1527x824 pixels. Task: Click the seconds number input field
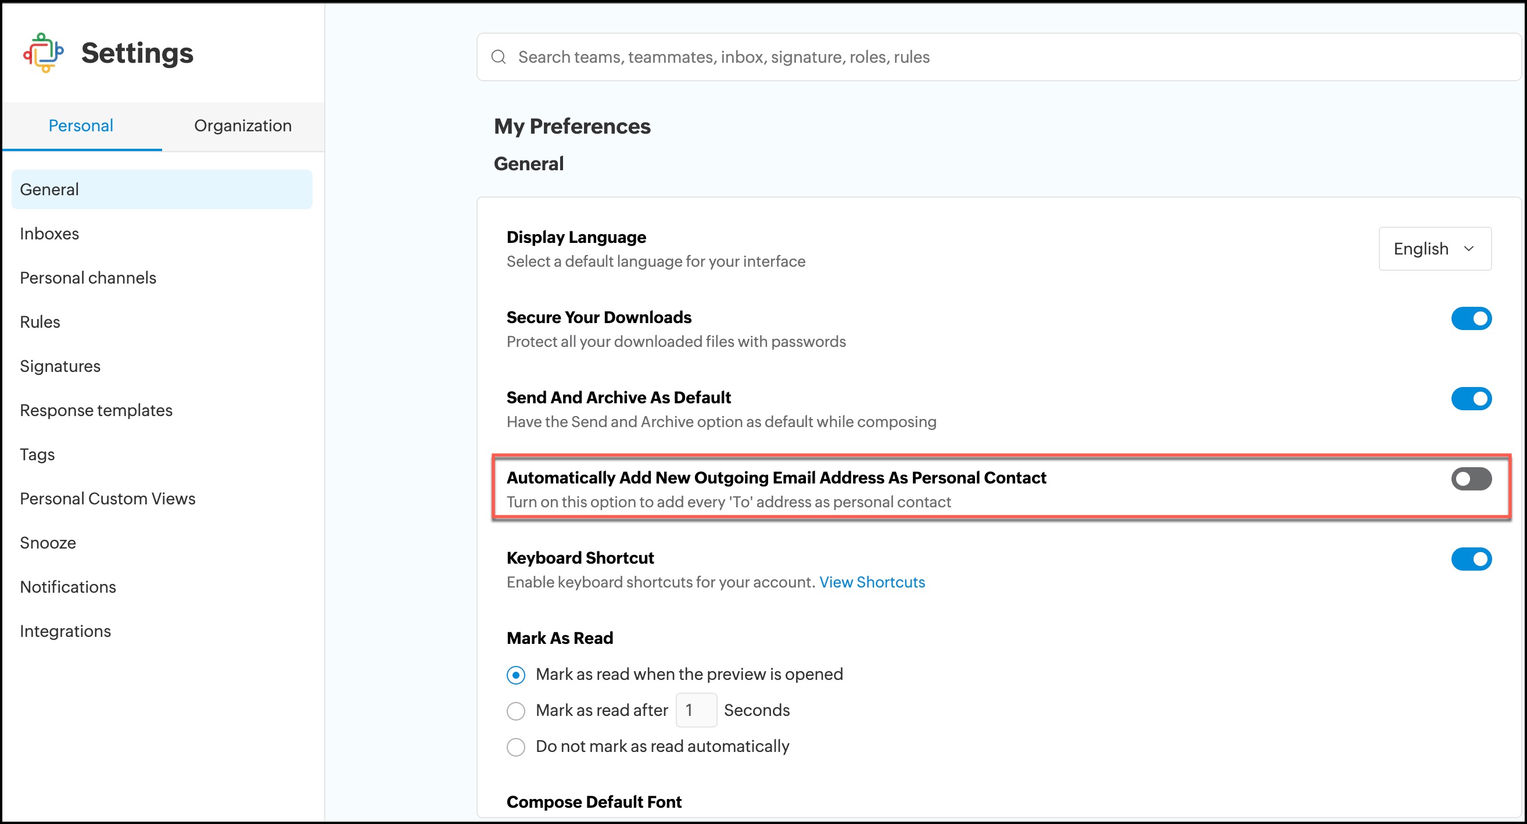(x=696, y=710)
